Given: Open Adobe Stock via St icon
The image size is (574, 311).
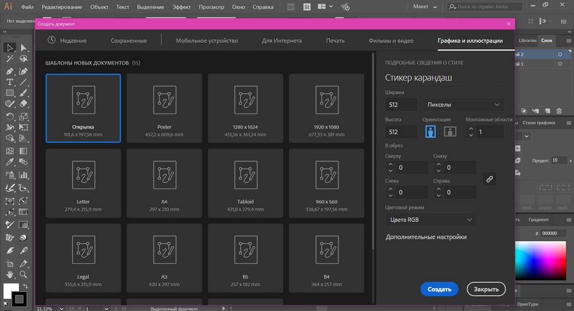Looking at the screenshot, I should [x=307, y=6].
